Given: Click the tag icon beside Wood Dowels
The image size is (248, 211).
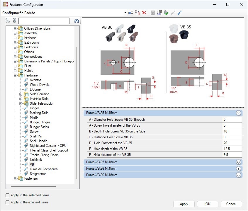Looking at the screenshot, I should (26, 85).
